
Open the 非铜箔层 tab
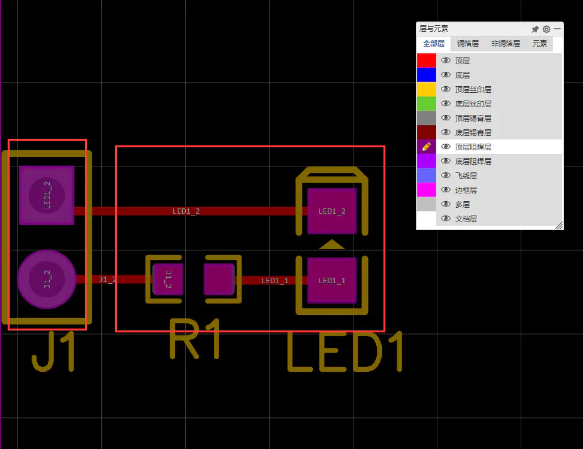tap(505, 44)
